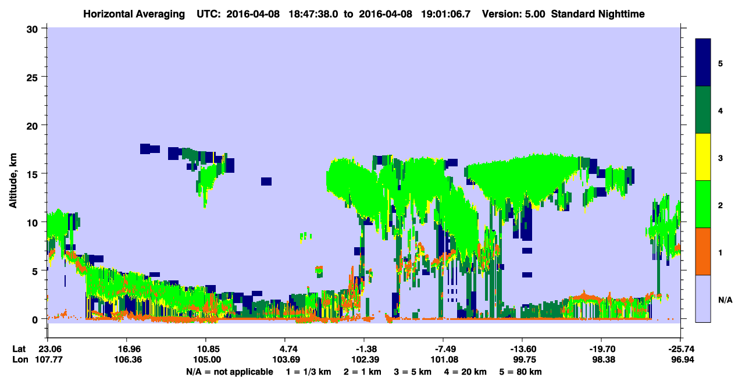Click the yellow colorbar segment labeled 3
Screen dimensions: 756x388
pos(703,157)
